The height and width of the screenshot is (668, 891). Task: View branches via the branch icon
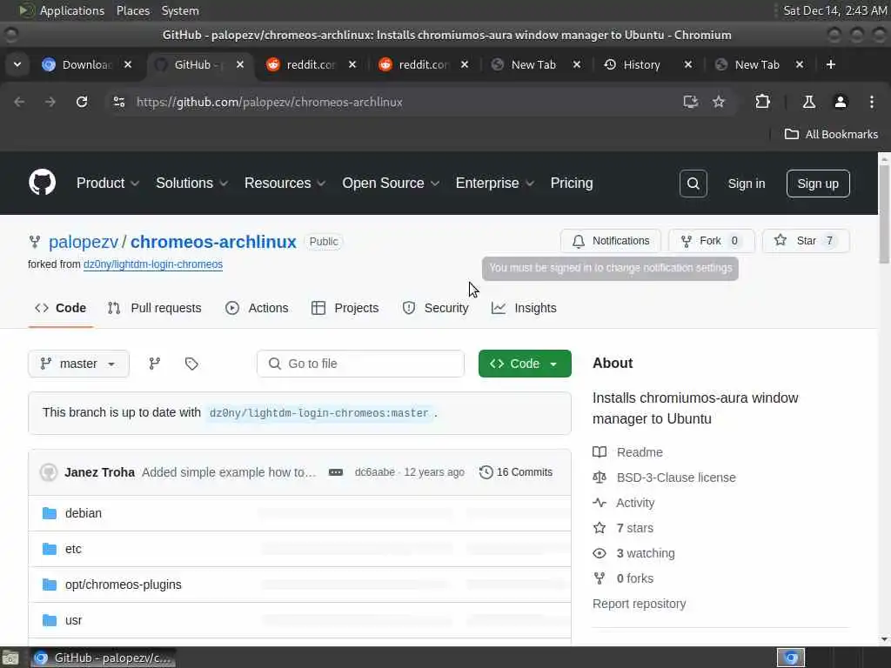click(154, 364)
